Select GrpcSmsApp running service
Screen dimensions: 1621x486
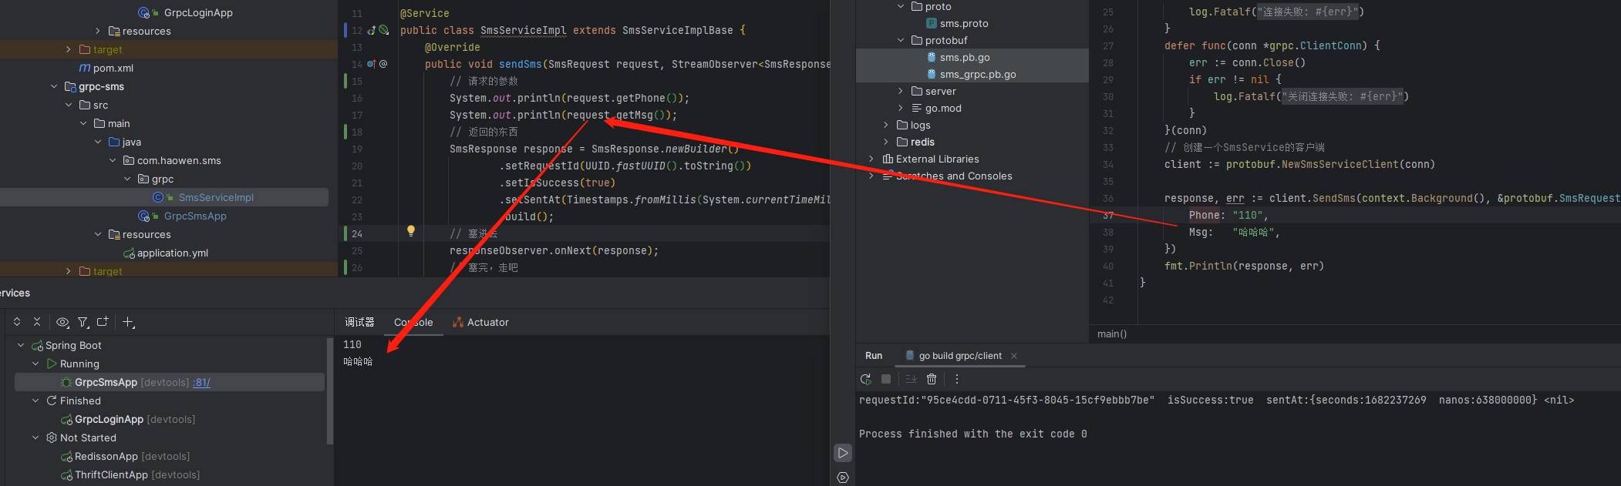[x=170, y=382]
